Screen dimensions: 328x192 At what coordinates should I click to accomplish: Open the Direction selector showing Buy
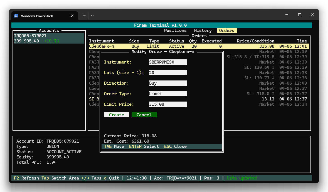[x=168, y=83]
